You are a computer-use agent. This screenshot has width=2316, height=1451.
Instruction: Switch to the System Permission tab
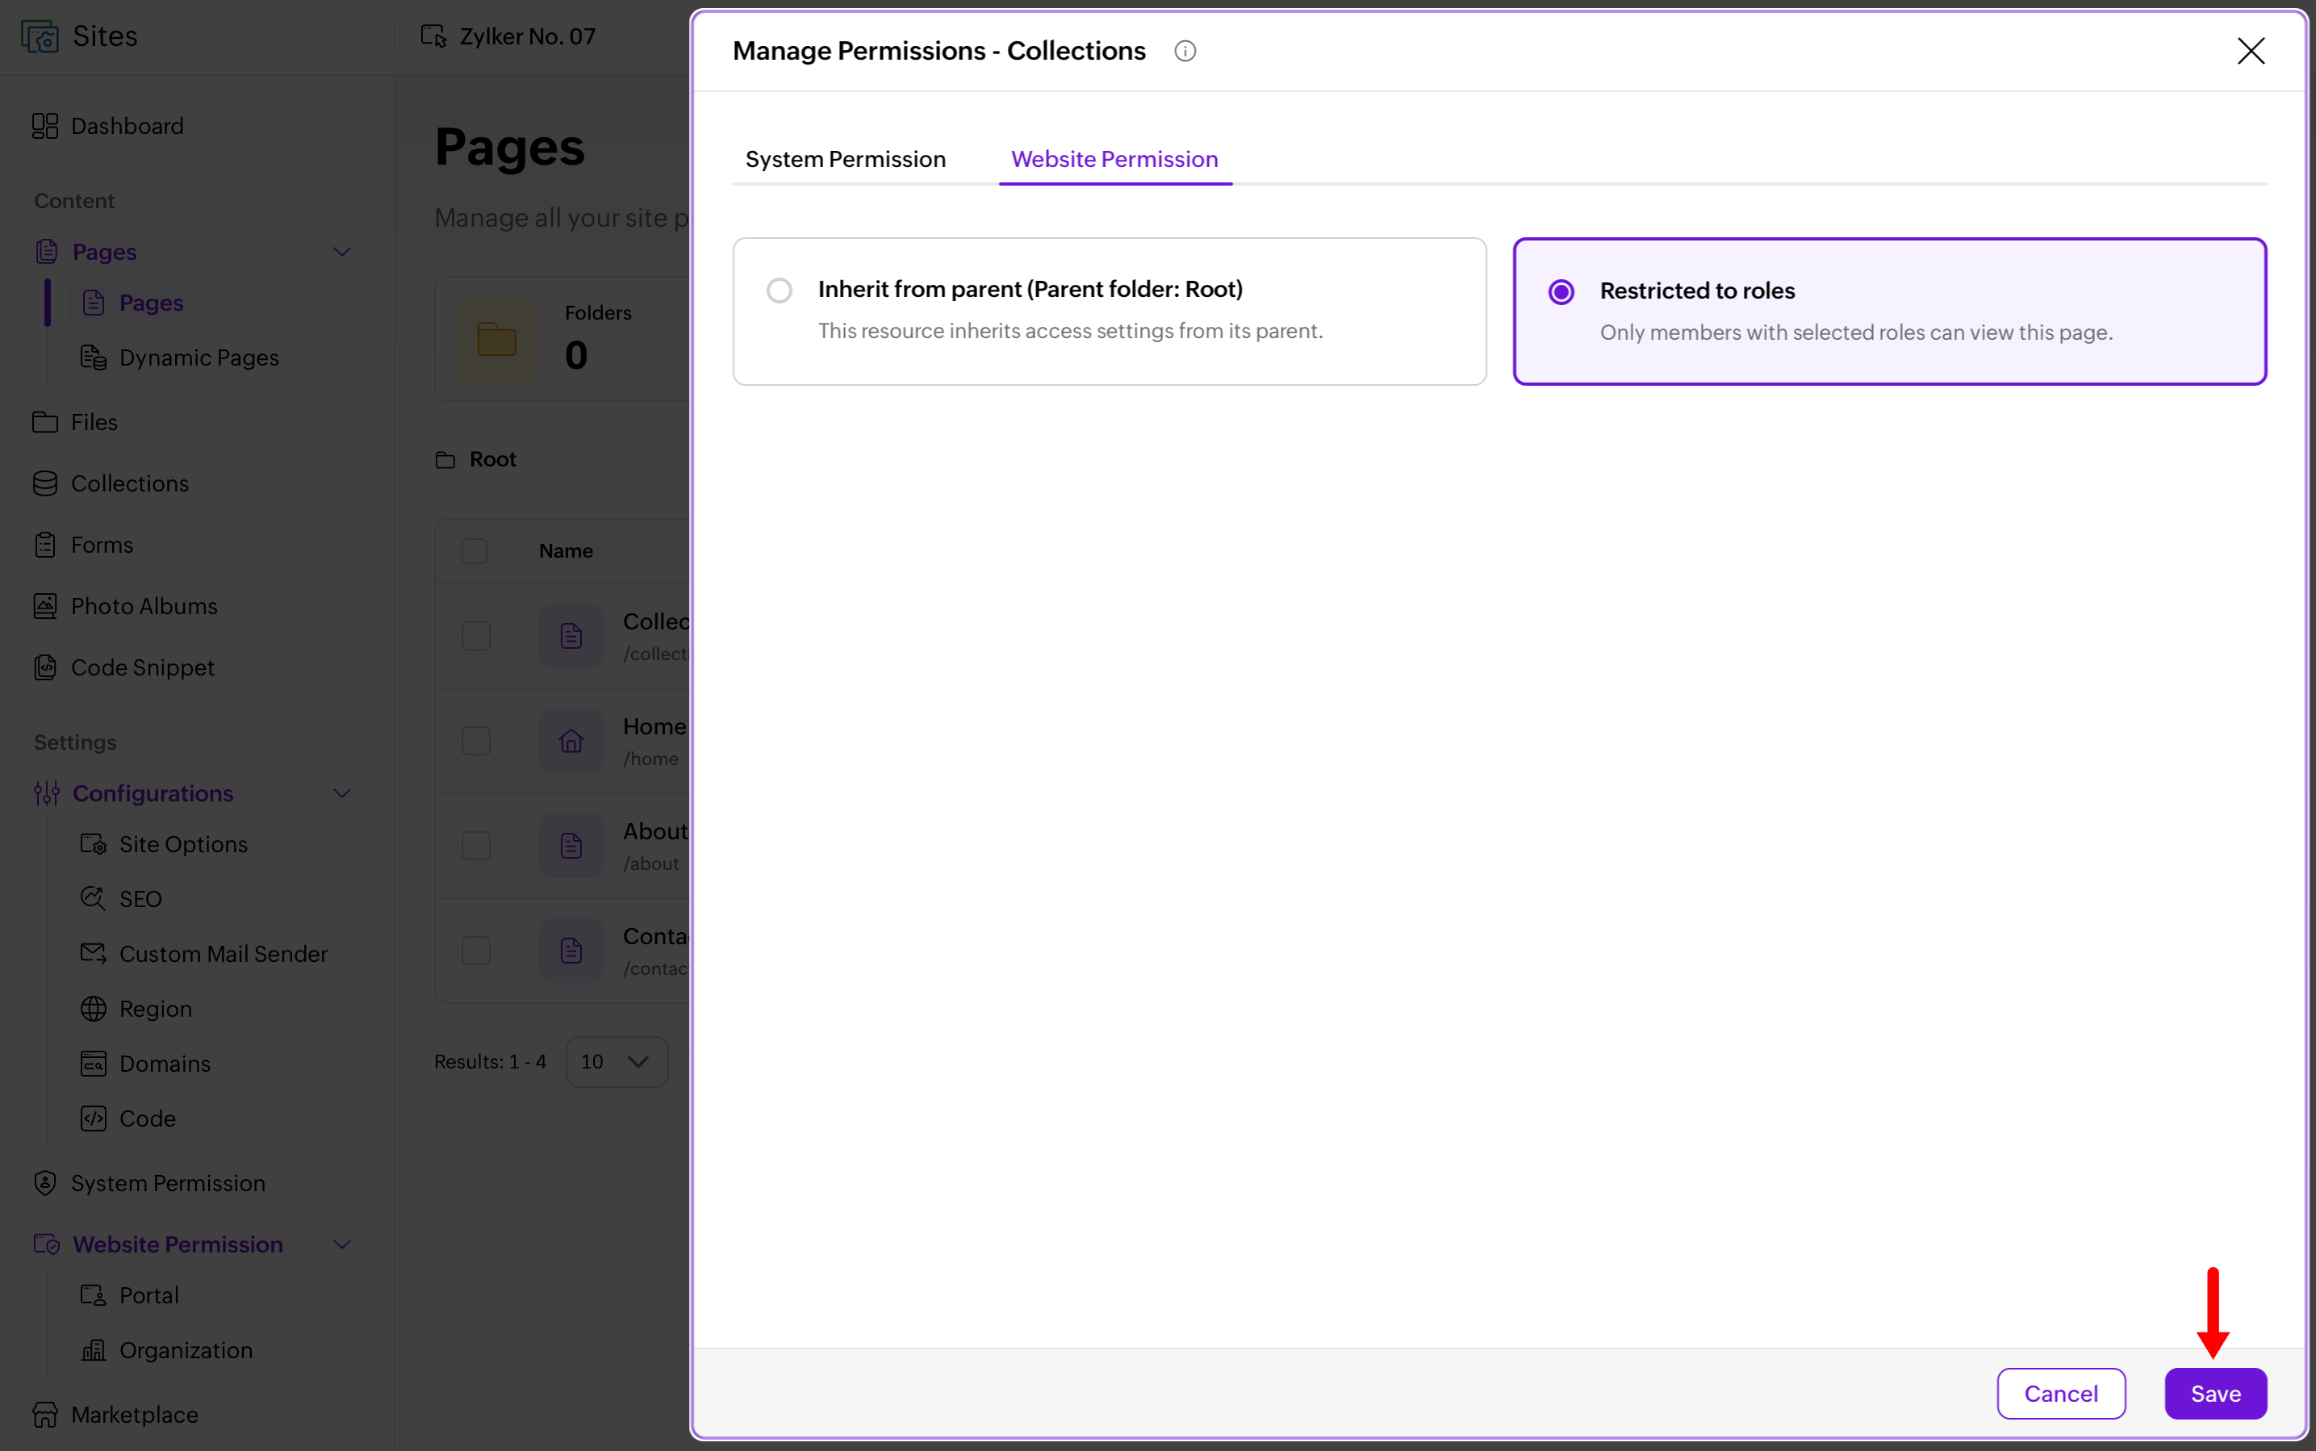845,159
